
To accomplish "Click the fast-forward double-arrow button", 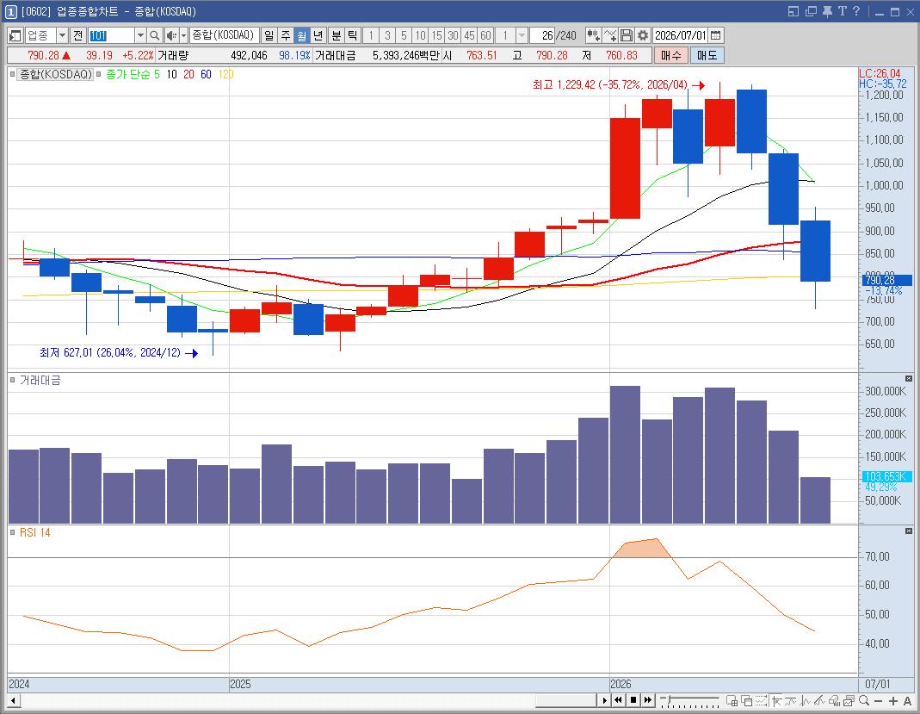I will point(648,700).
